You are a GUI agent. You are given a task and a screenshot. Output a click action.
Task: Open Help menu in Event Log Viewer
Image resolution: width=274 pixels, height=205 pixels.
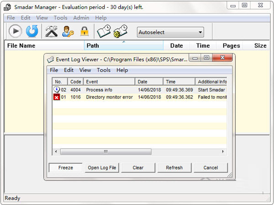coord(122,70)
